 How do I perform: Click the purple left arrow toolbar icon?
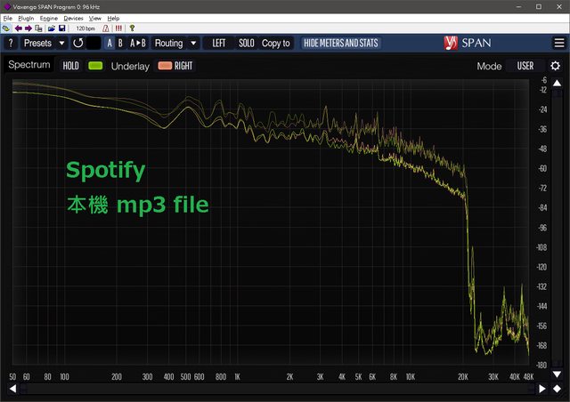click(x=19, y=28)
